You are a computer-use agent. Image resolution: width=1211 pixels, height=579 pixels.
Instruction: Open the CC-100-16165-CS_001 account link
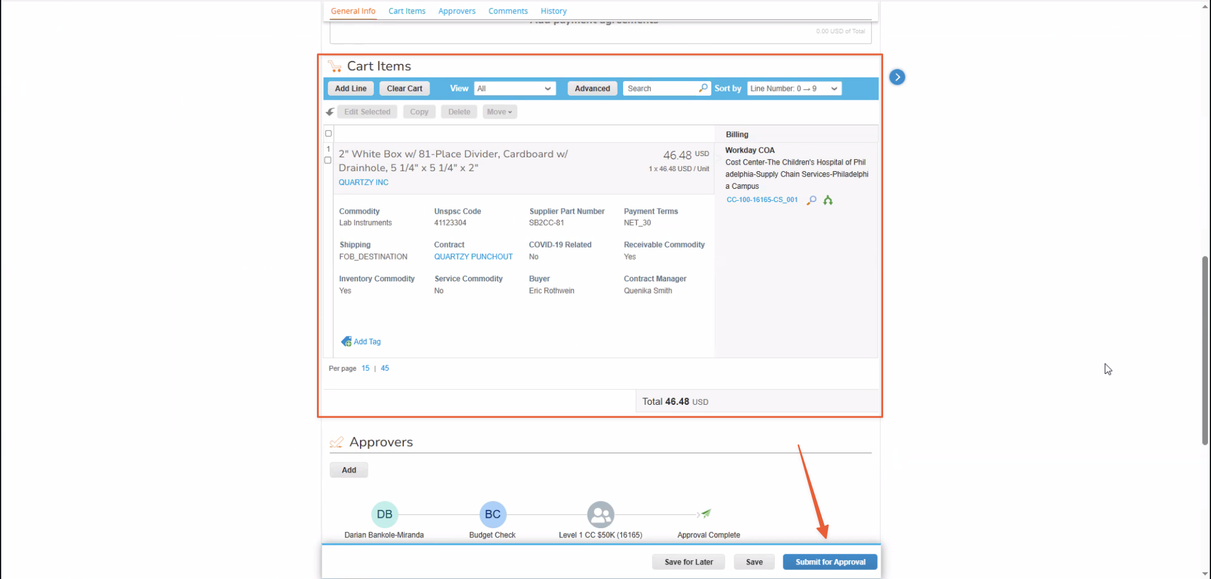(x=762, y=200)
